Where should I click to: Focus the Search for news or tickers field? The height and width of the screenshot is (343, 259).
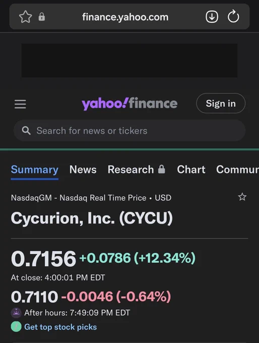point(129,131)
